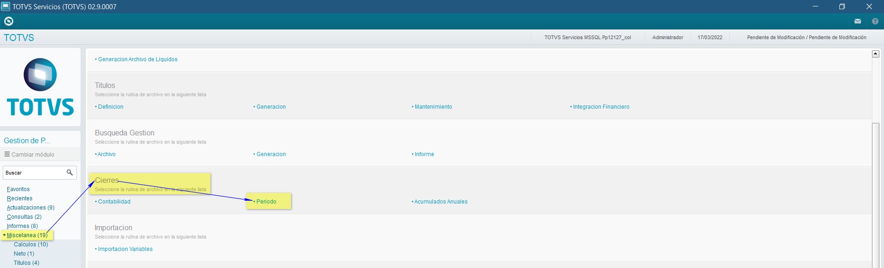Open the help question mark icon
884x268 pixels.
coord(875,21)
